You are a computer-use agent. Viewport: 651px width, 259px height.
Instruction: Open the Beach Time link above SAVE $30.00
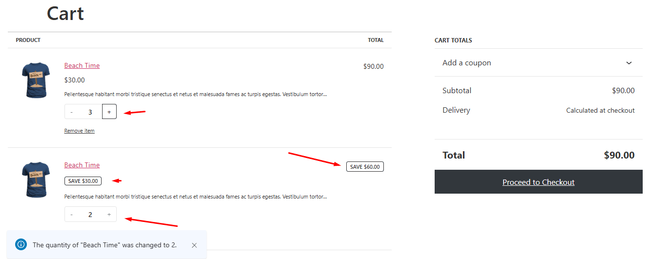(82, 165)
